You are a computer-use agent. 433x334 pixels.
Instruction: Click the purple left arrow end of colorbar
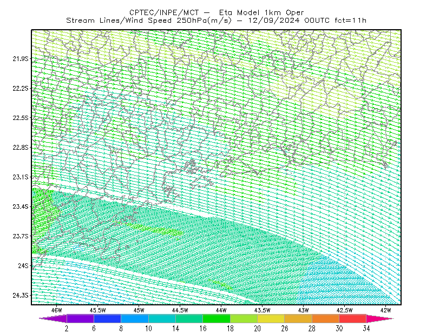coord(53,318)
